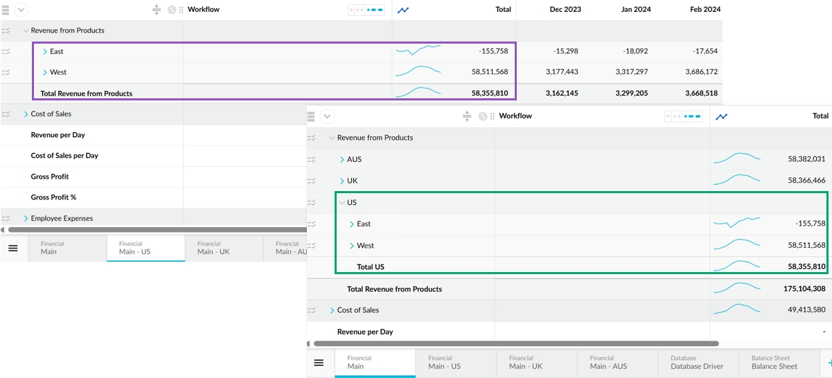Open the hamburger sheet list beside the left Financial Main tab
The image size is (832, 378).
pyautogui.click(x=13, y=248)
